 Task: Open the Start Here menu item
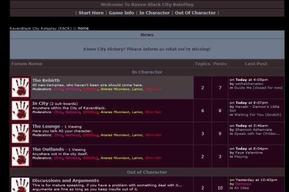91,13
